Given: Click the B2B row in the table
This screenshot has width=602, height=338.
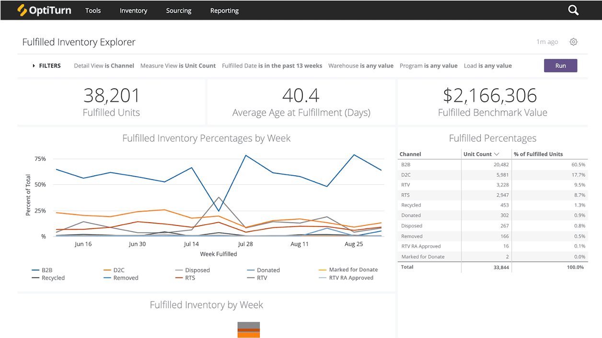Looking at the screenshot, I should pos(493,164).
